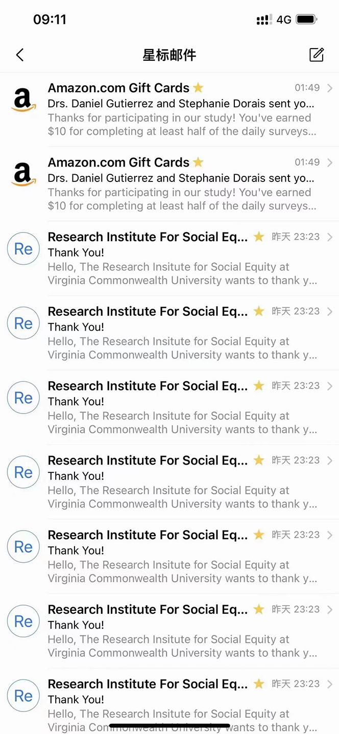This screenshot has width=339, height=734.
Task: Unstar the first Amazon.com Gift Cards email
Action: 198,88
